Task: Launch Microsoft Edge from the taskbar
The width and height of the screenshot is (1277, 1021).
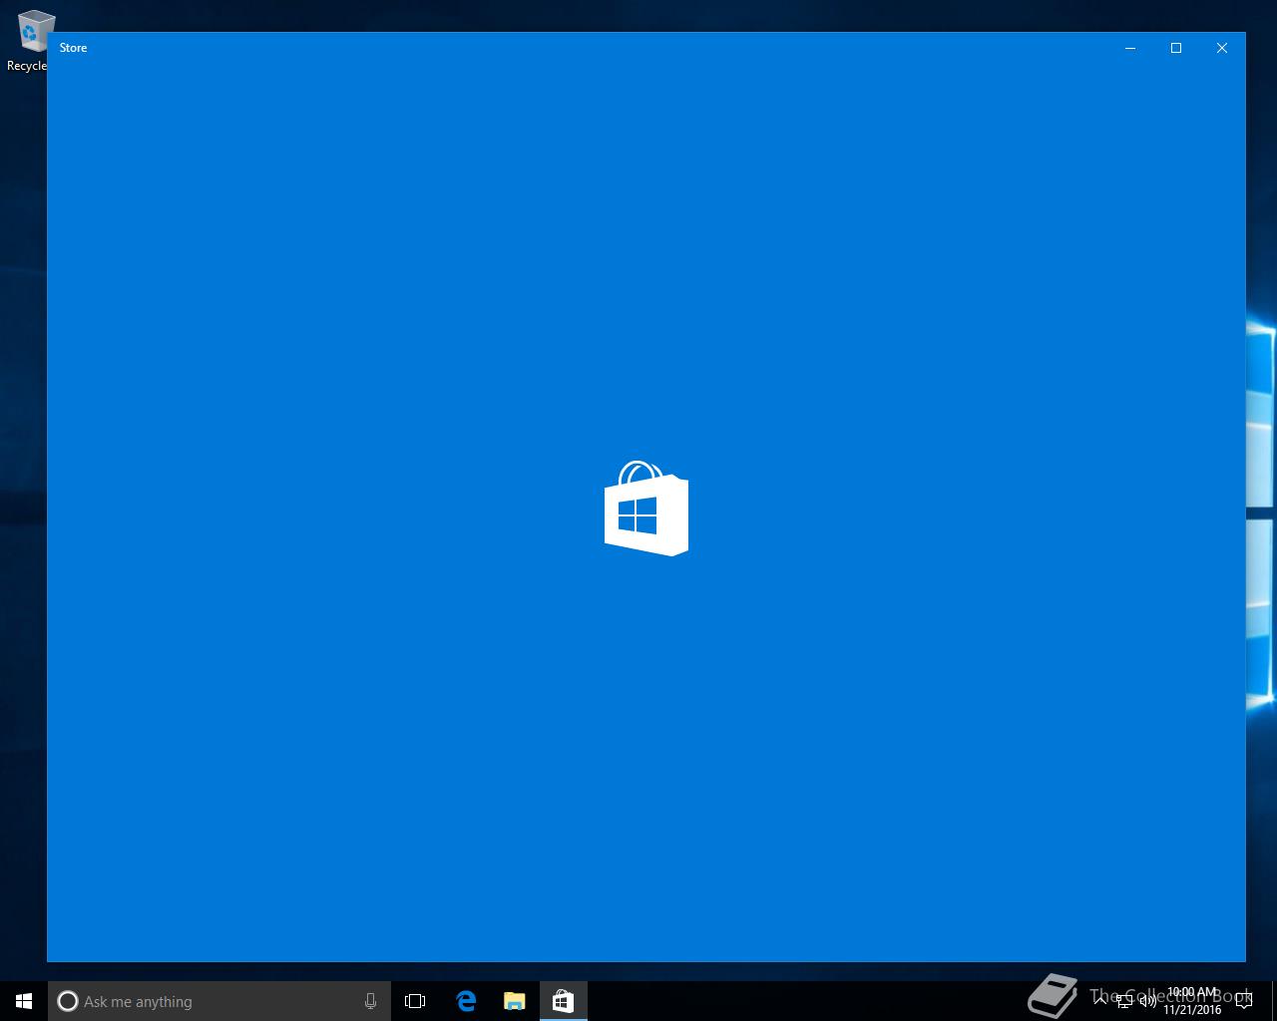Action: click(466, 1001)
